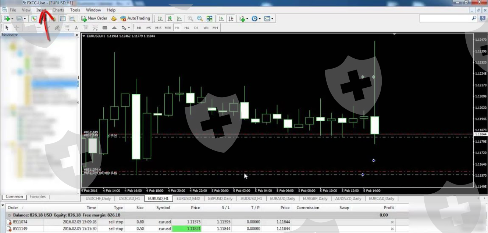Open the Tools menu
Screen dimensions: 488x233
[x=75, y=10]
